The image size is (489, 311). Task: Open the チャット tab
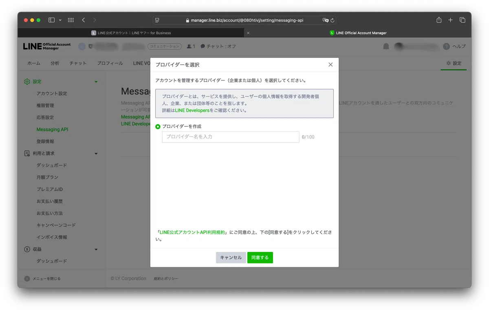pos(78,63)
